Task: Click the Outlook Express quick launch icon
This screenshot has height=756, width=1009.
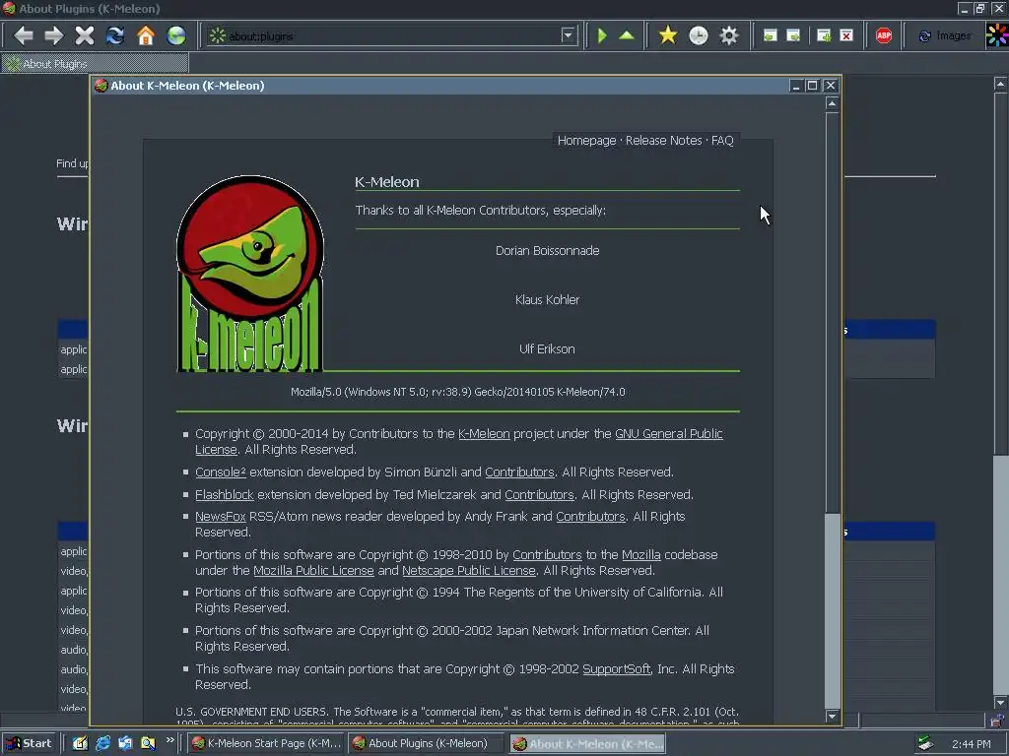Action: click(x=125, y=743)
